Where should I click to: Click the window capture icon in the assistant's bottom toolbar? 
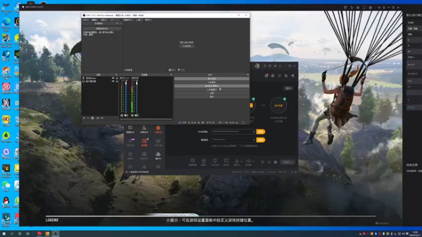(x=193, y=161)
